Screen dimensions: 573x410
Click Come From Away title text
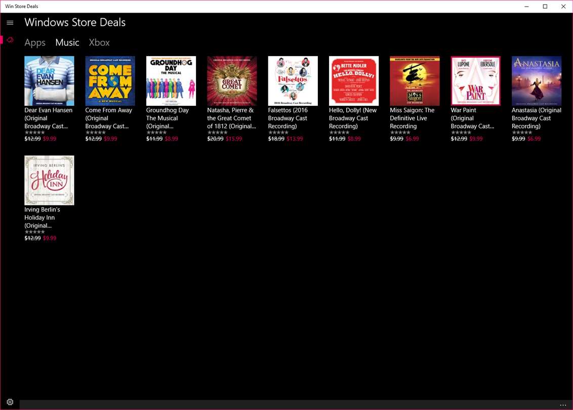(x=108, y=118)
